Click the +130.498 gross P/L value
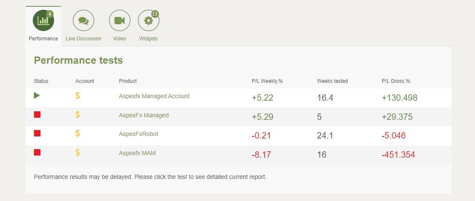475x201 pixels. (399, 98)
